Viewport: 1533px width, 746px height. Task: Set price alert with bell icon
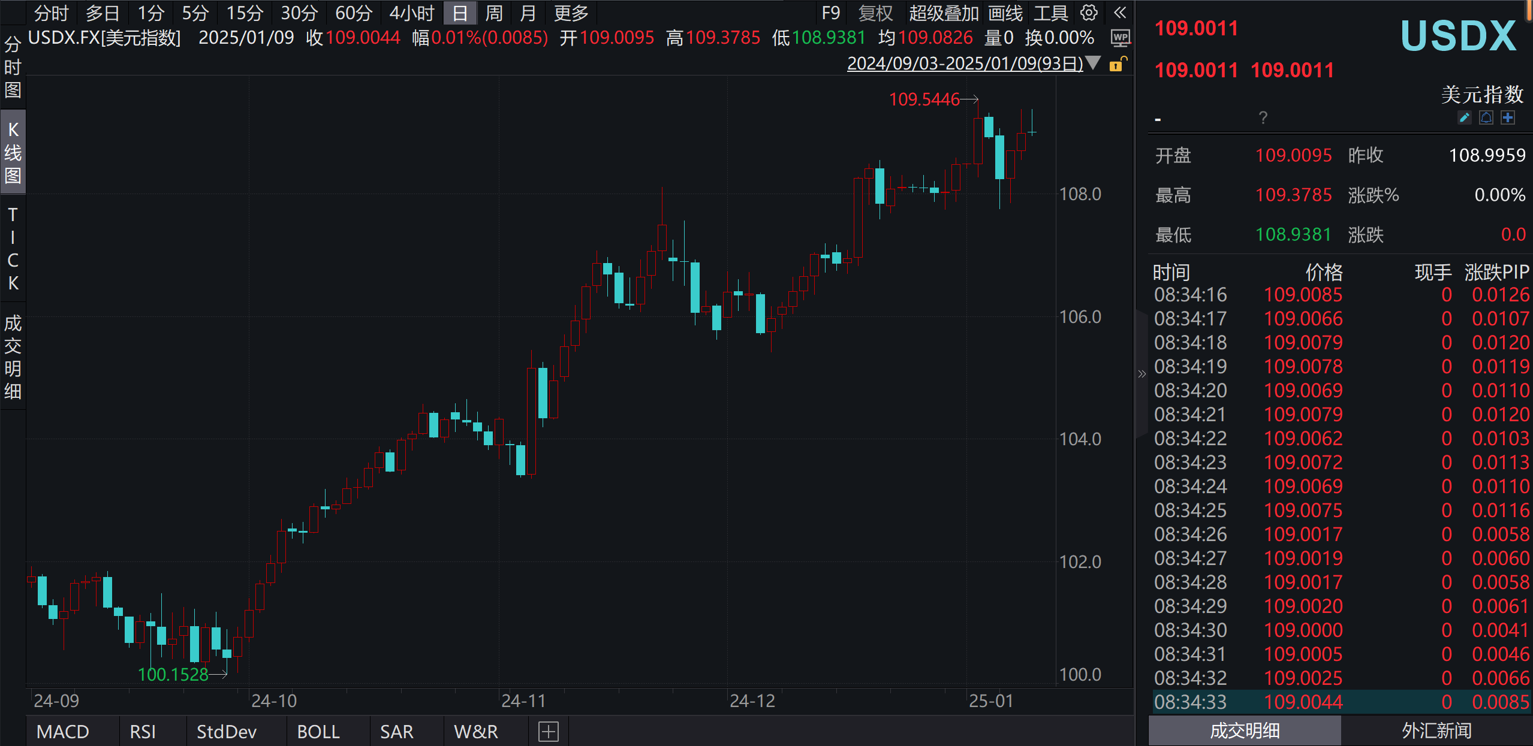pyautogui.click(x=1486, y=117)
